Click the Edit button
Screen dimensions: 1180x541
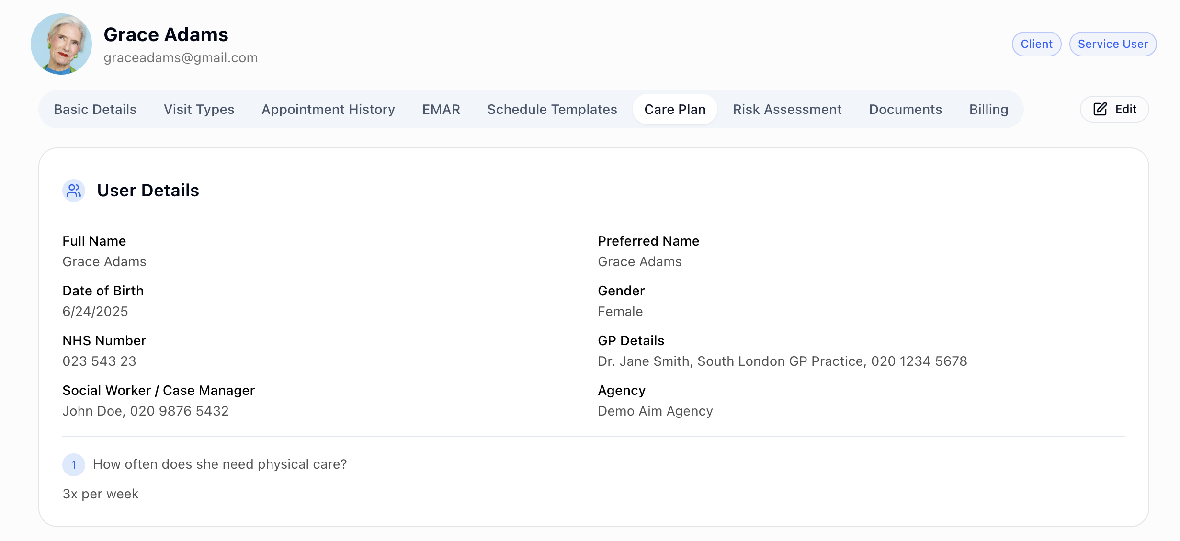point(1114,109)
